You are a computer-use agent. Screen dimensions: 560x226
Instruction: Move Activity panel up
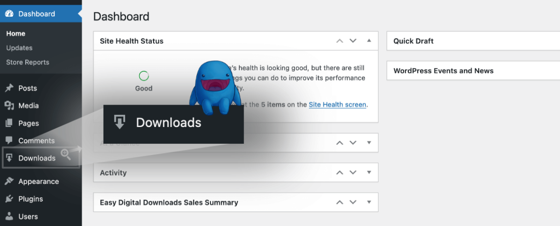[340, 172]
